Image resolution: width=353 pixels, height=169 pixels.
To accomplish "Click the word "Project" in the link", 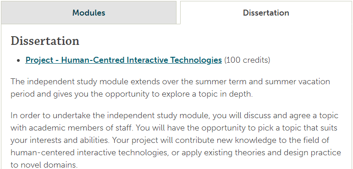I will click(39, 60).
